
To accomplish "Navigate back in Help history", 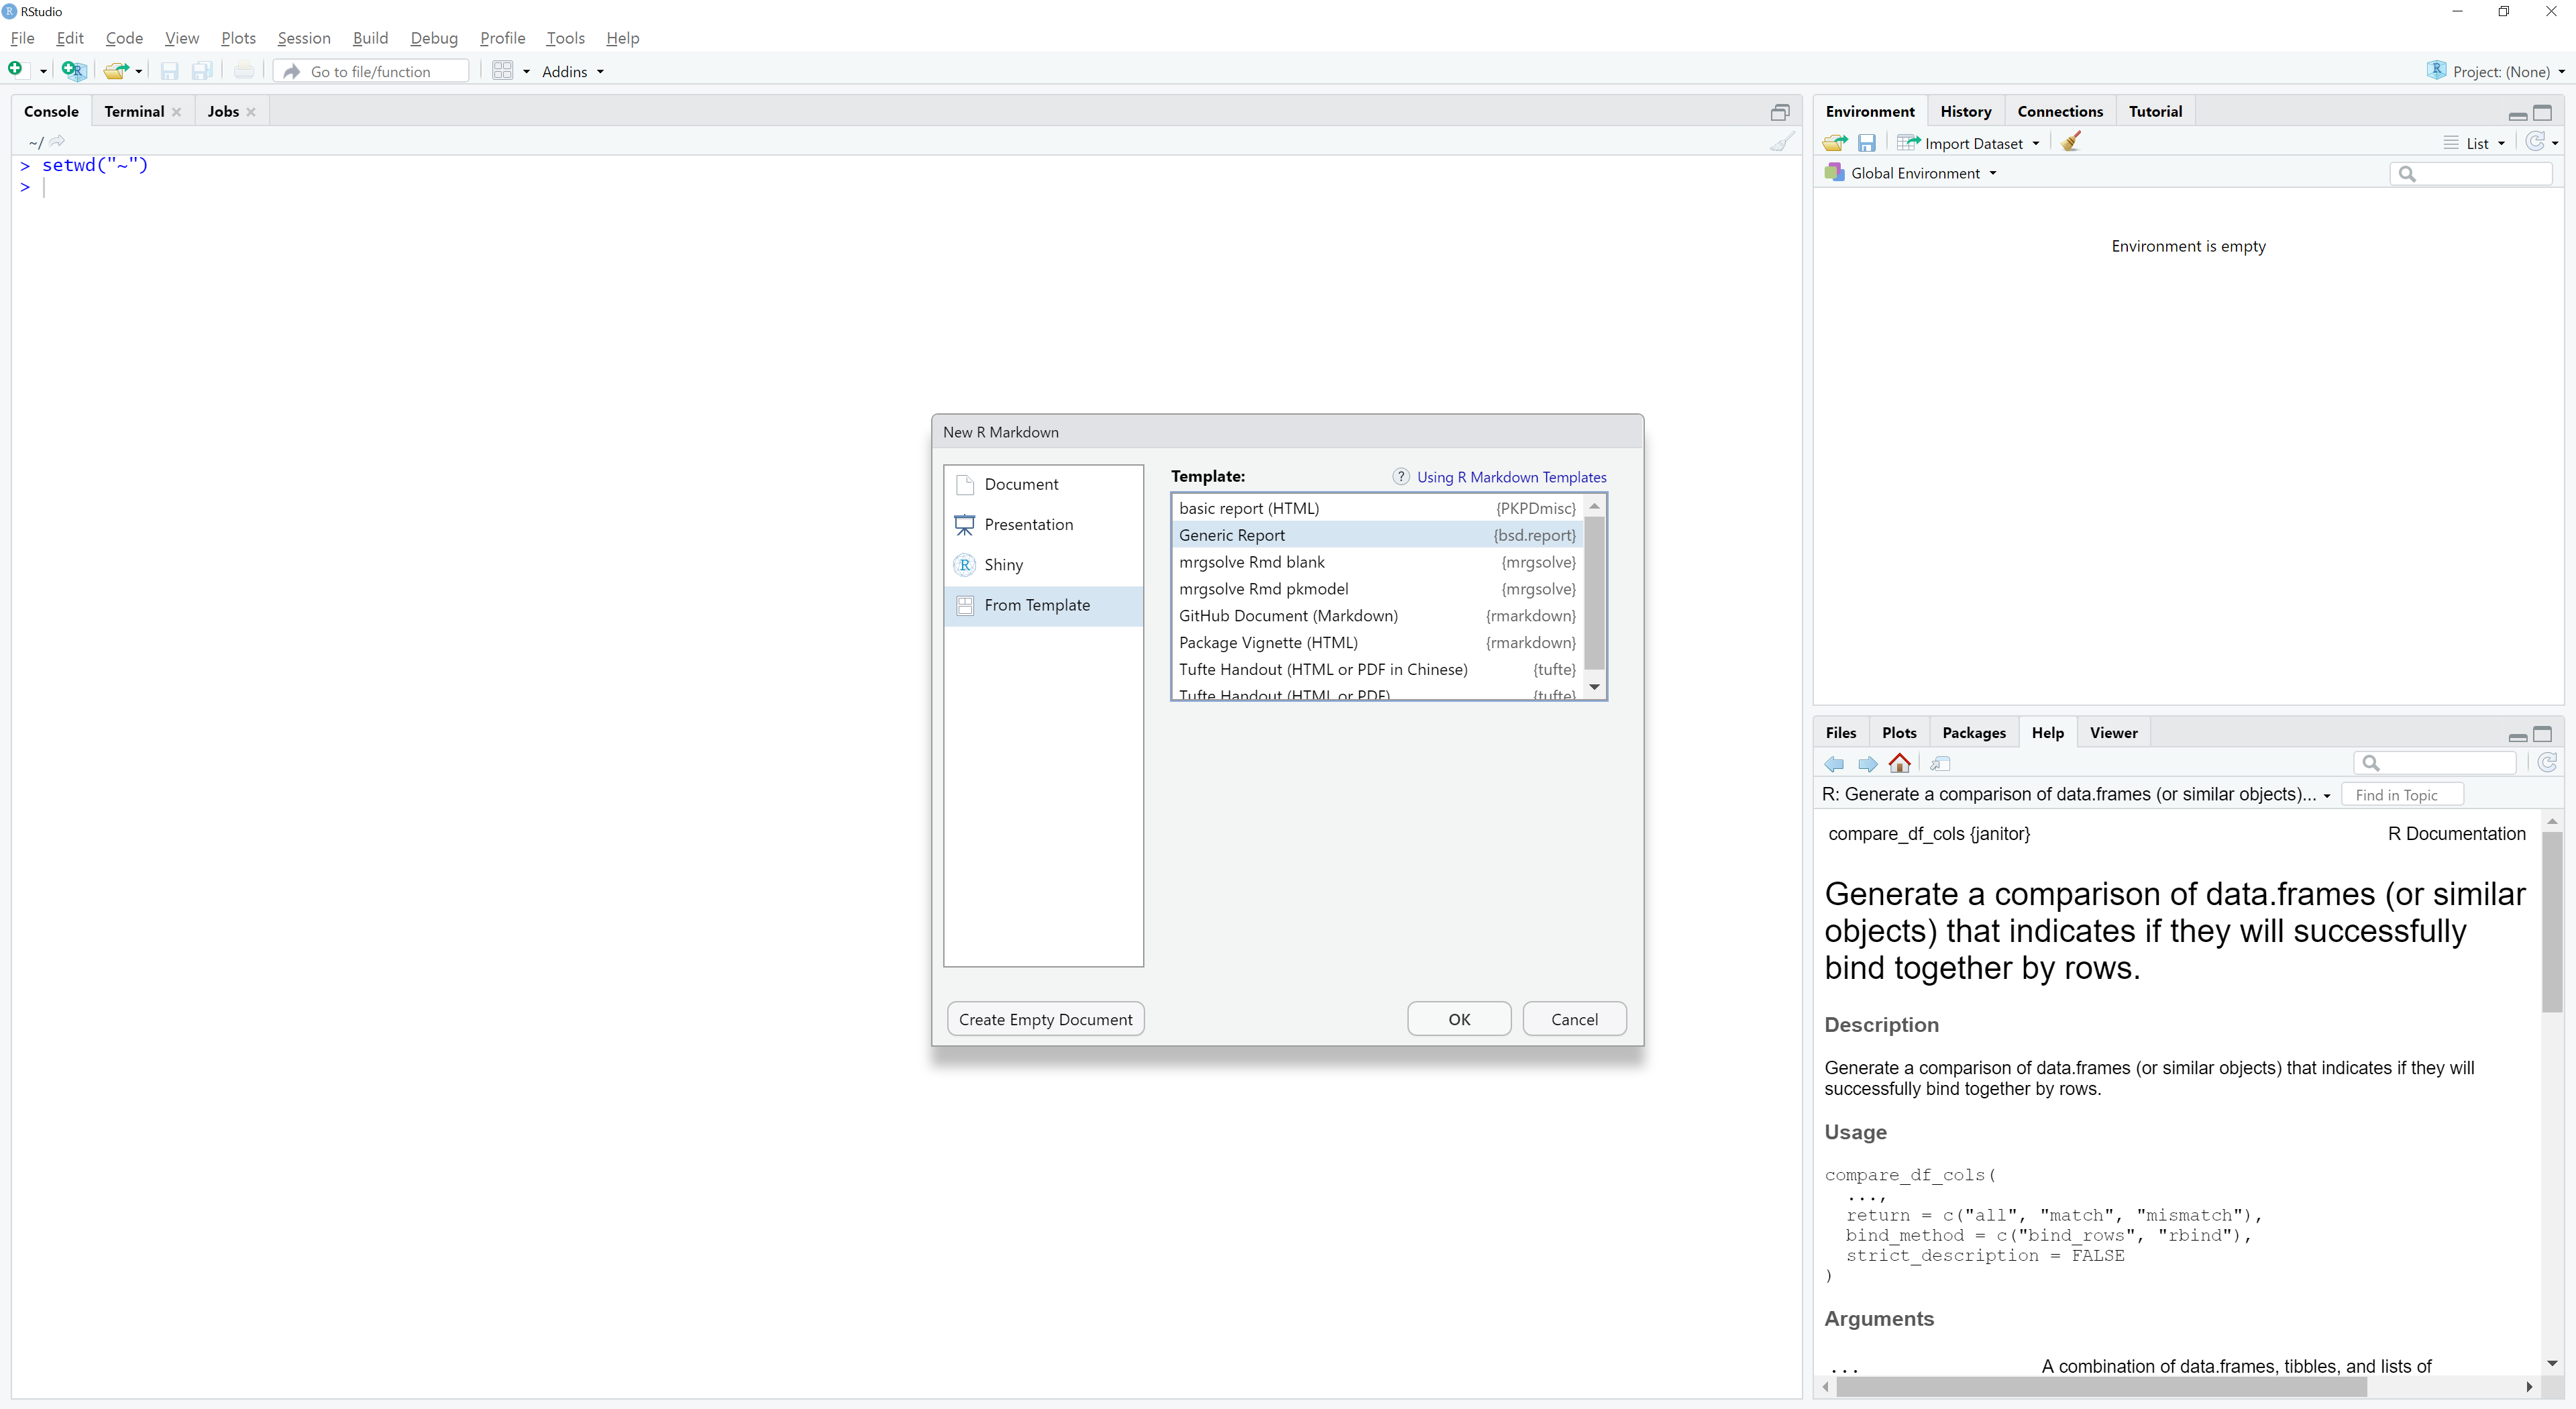I will [x=1834, y=763].
